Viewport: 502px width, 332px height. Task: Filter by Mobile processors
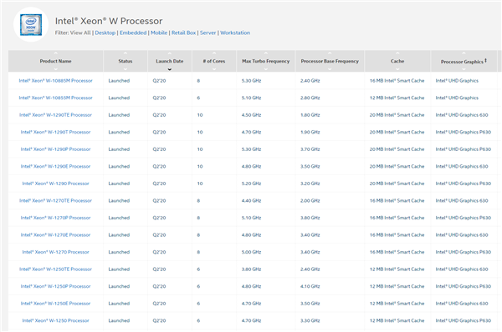(x=159, y=33)
